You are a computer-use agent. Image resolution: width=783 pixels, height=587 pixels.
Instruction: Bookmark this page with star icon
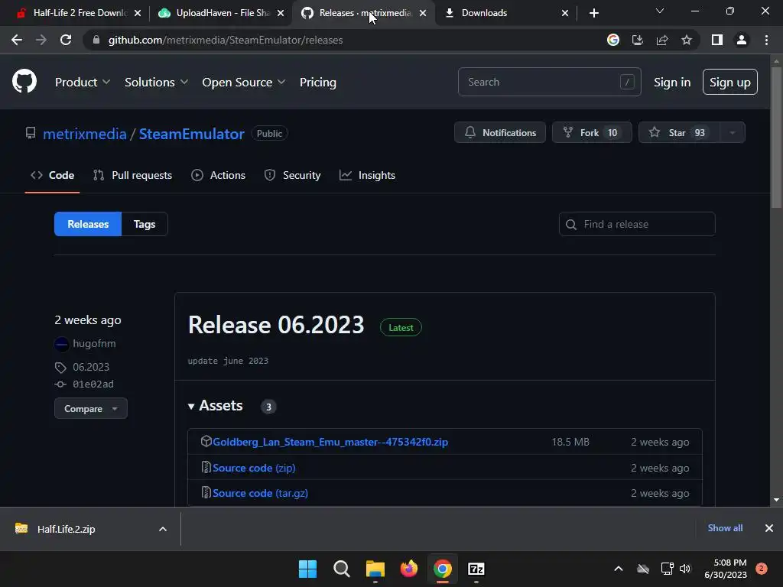click(687, 40)
